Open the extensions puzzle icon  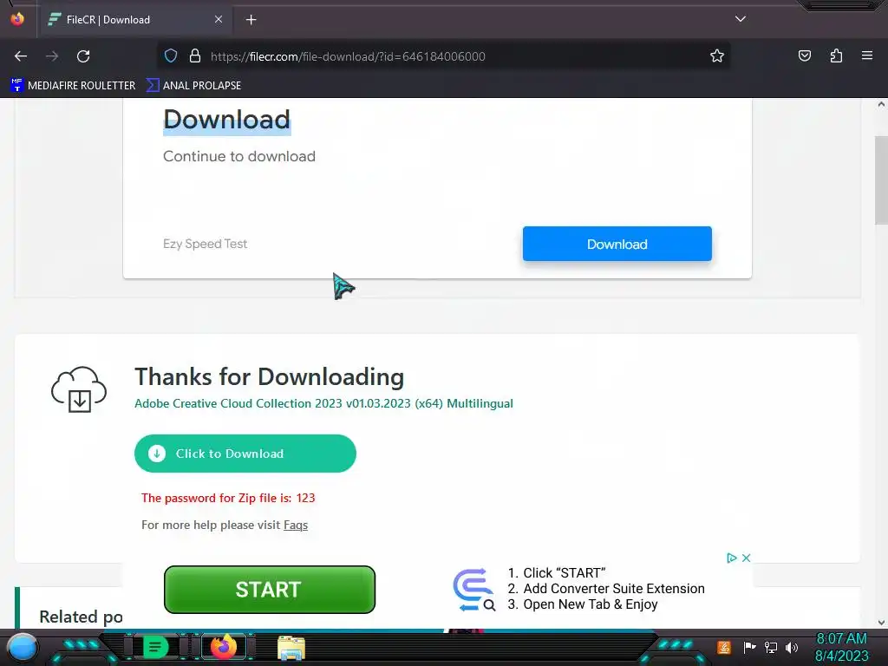coord(836,55)
